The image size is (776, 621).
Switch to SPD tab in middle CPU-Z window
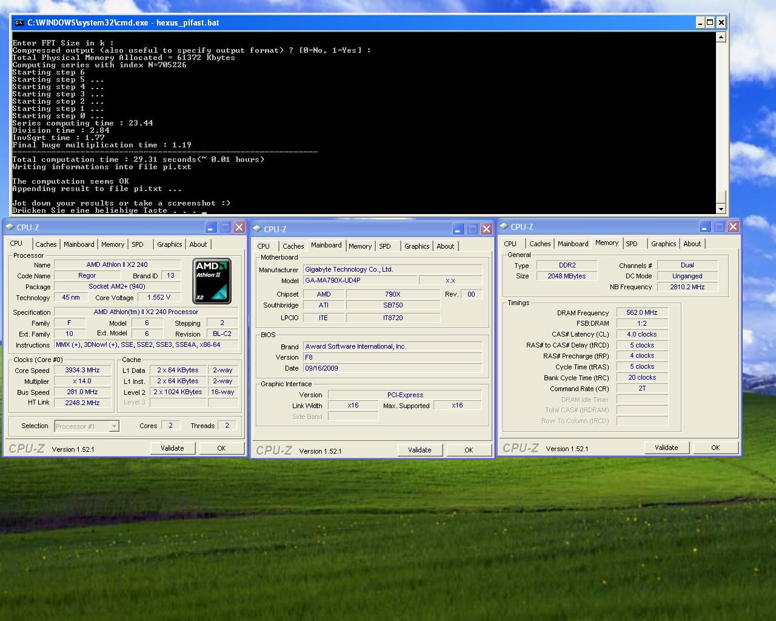coord(386,246)
